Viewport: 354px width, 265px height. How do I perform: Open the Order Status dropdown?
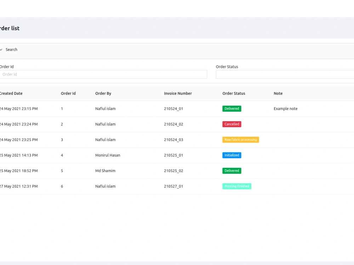tap(283, 74)
